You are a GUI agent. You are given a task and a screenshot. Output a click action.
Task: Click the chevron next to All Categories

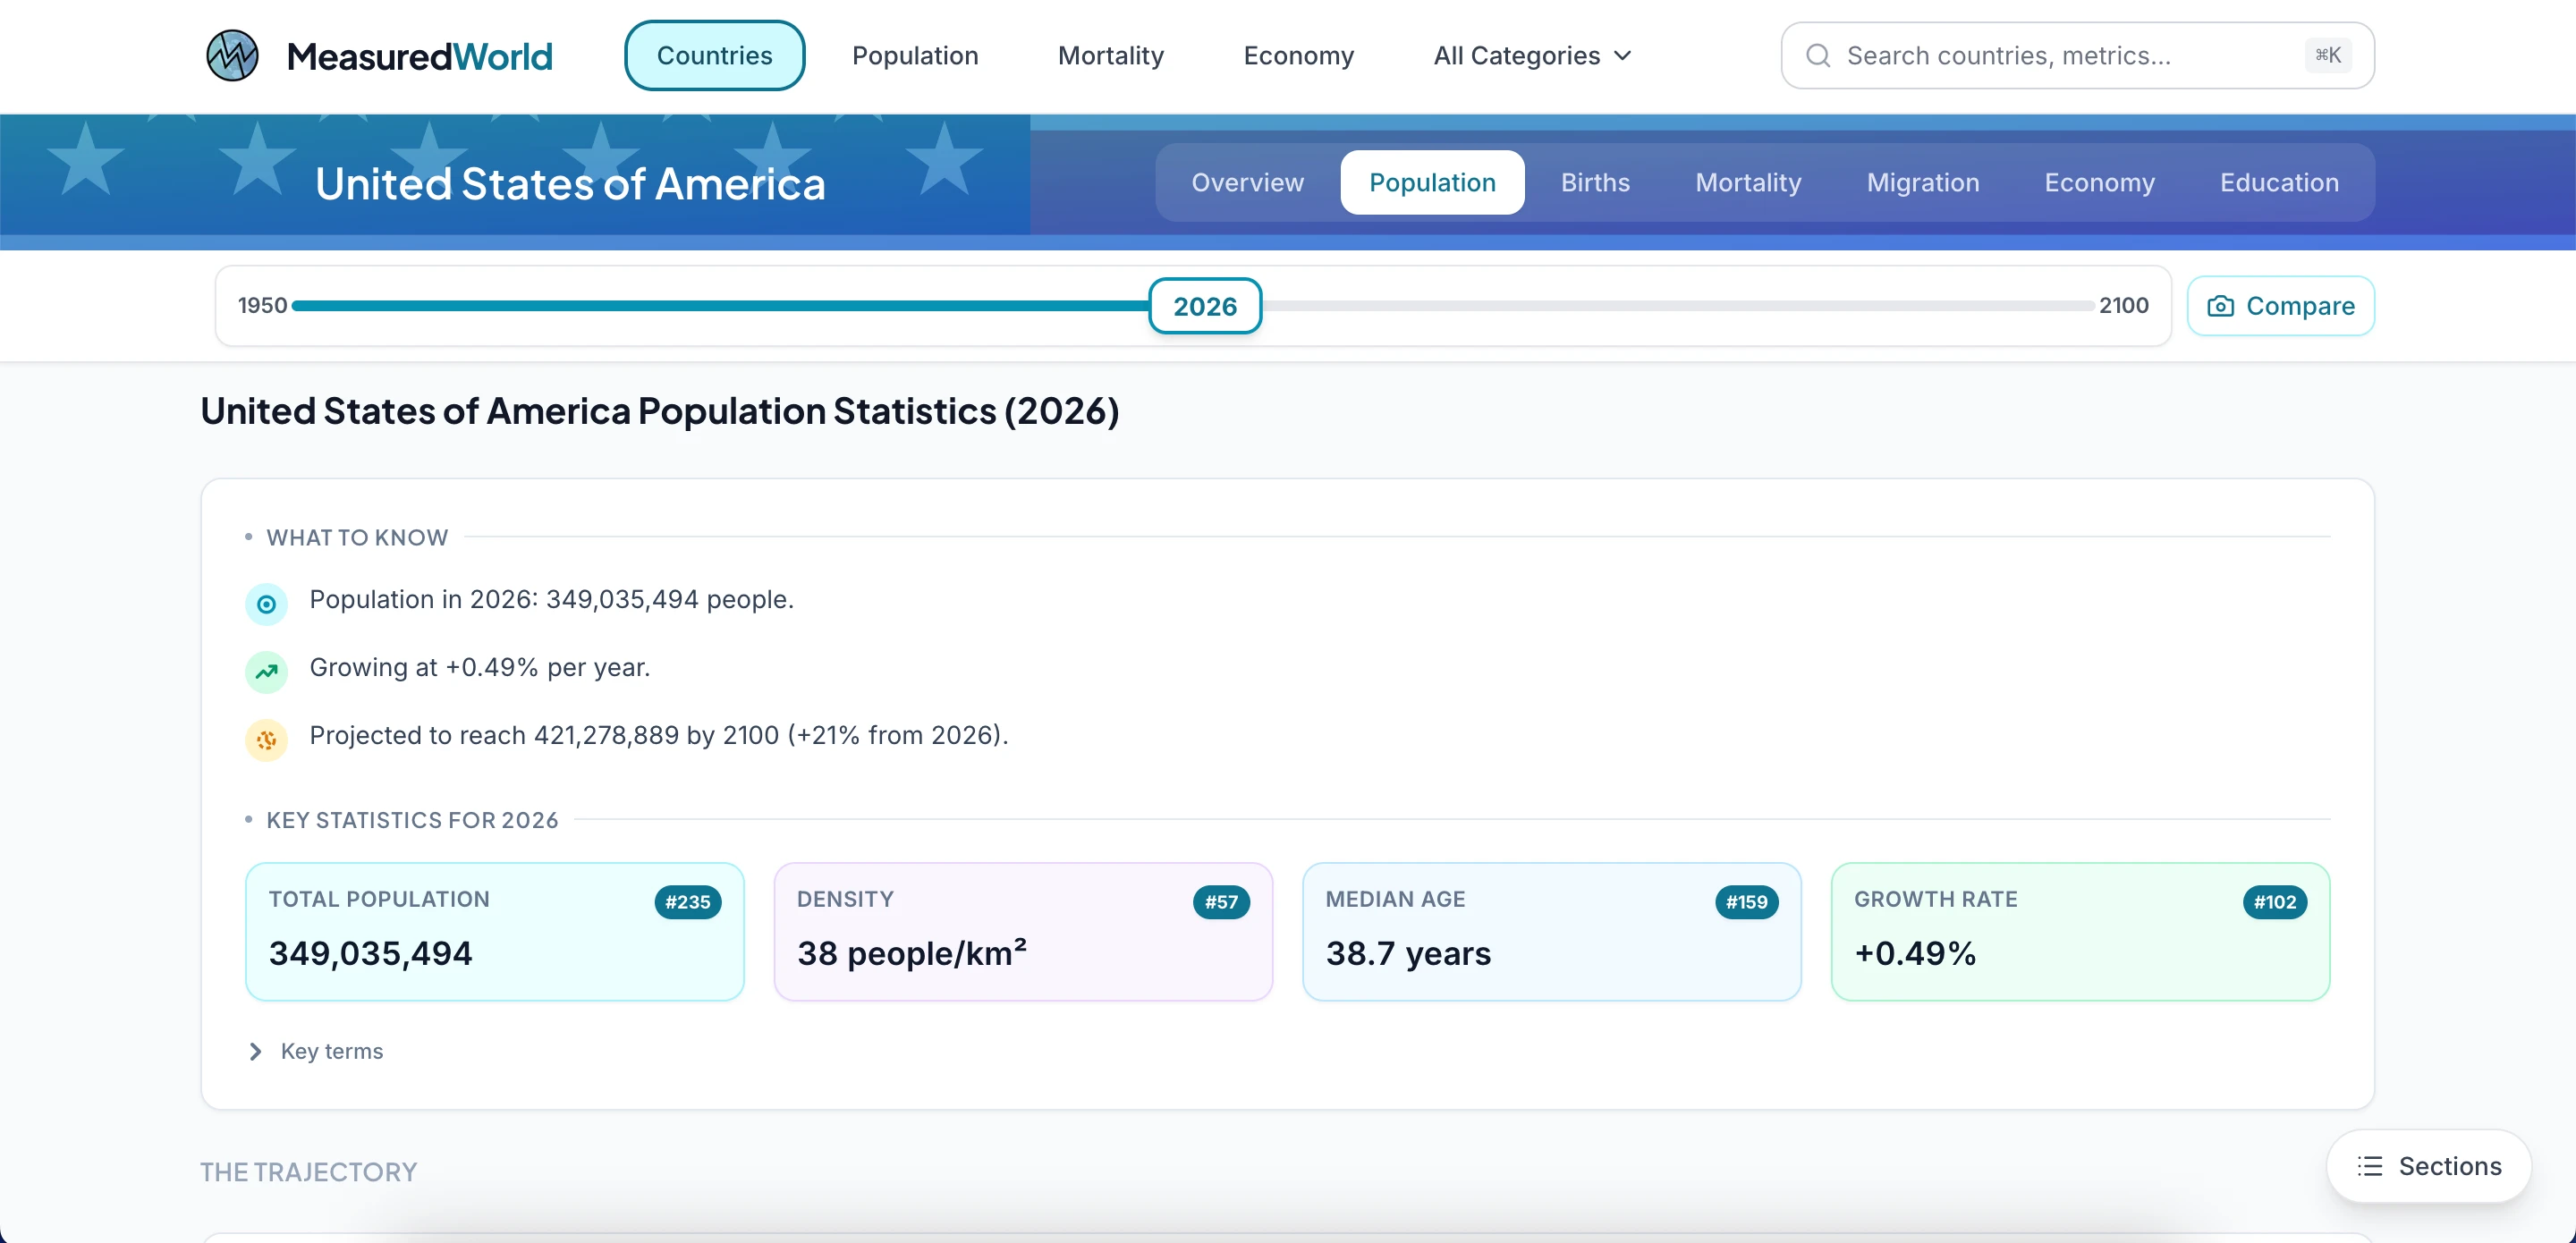click(1623, 56)
